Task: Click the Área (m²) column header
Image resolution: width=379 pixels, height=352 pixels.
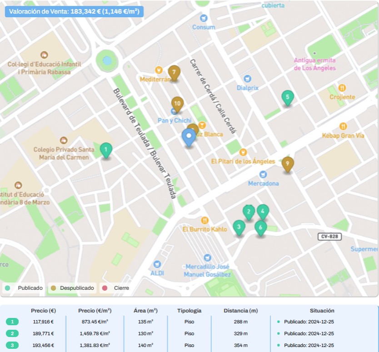Action: 146,311
